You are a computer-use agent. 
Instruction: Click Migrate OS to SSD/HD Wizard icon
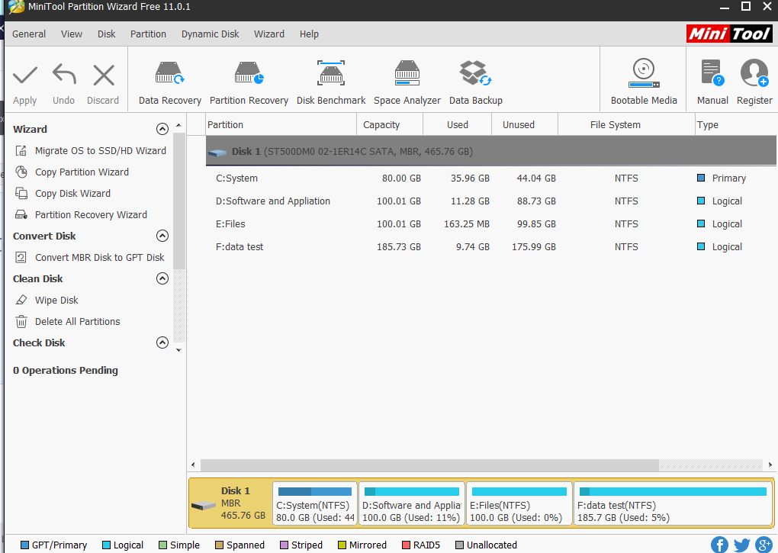(x=21, y=151)
